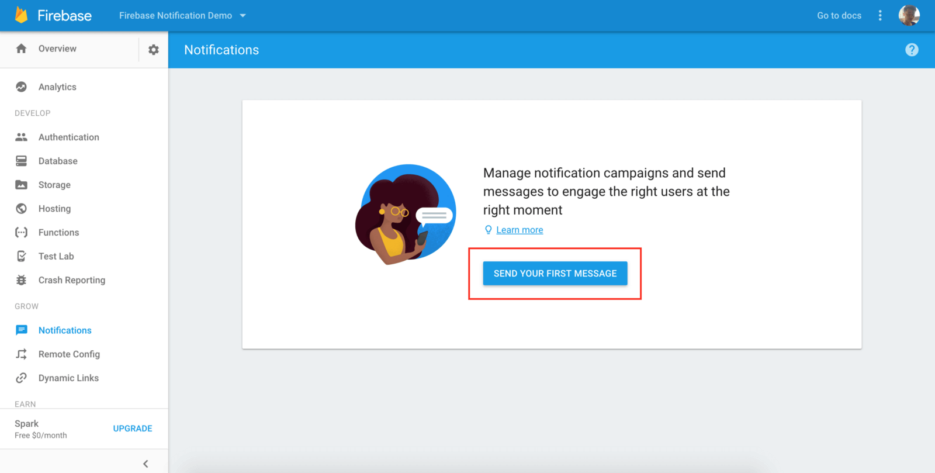Click the Firebase flame logo
Image resolution: width=935 pixels, height=473 pixels.
[x=22, y=15]
